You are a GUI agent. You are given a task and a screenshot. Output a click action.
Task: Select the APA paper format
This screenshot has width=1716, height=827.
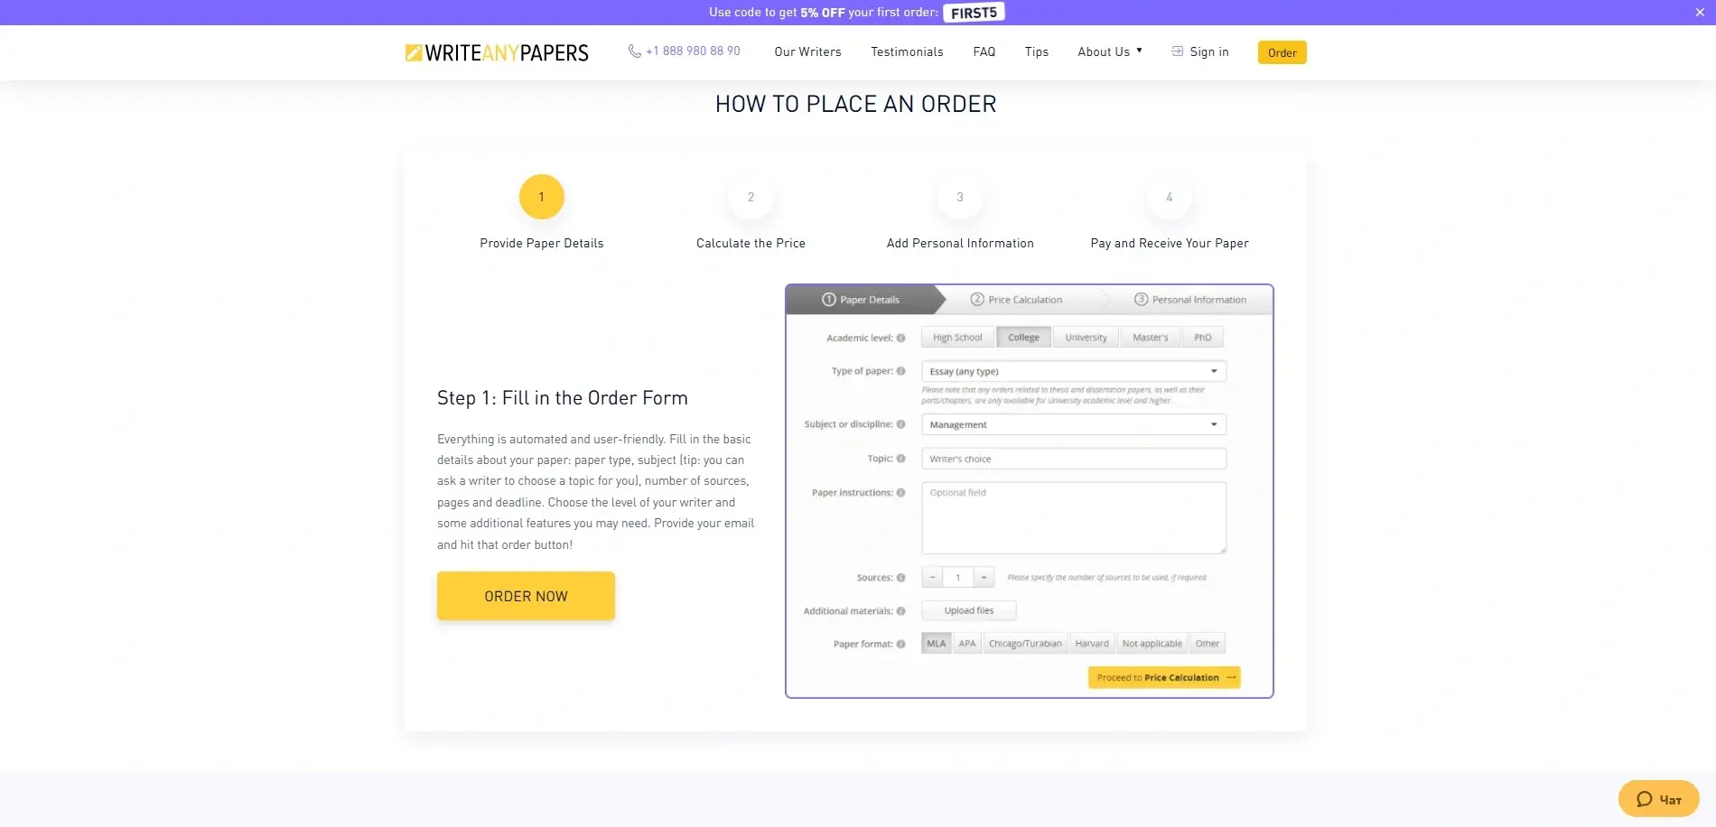(966, 643)
